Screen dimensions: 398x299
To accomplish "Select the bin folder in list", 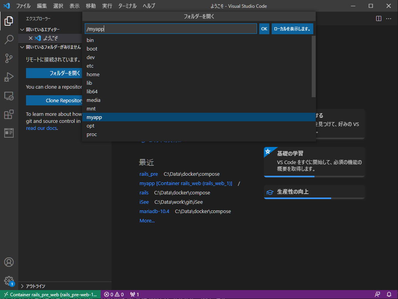I will [197, 40].
